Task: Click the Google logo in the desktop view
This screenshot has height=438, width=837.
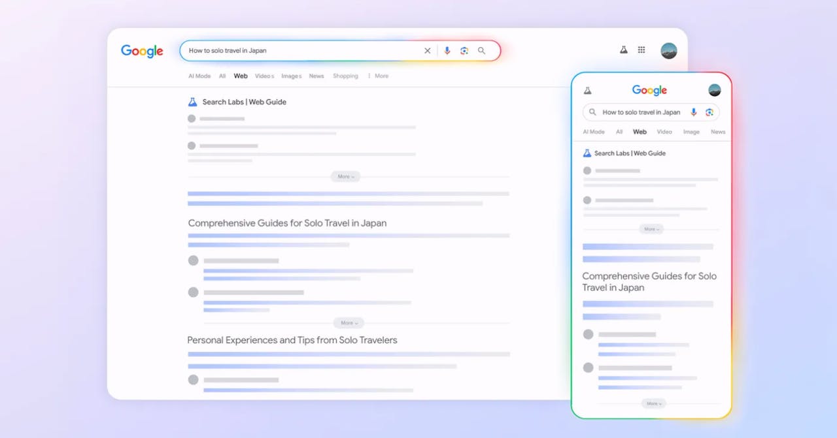Action: [142, 51]
